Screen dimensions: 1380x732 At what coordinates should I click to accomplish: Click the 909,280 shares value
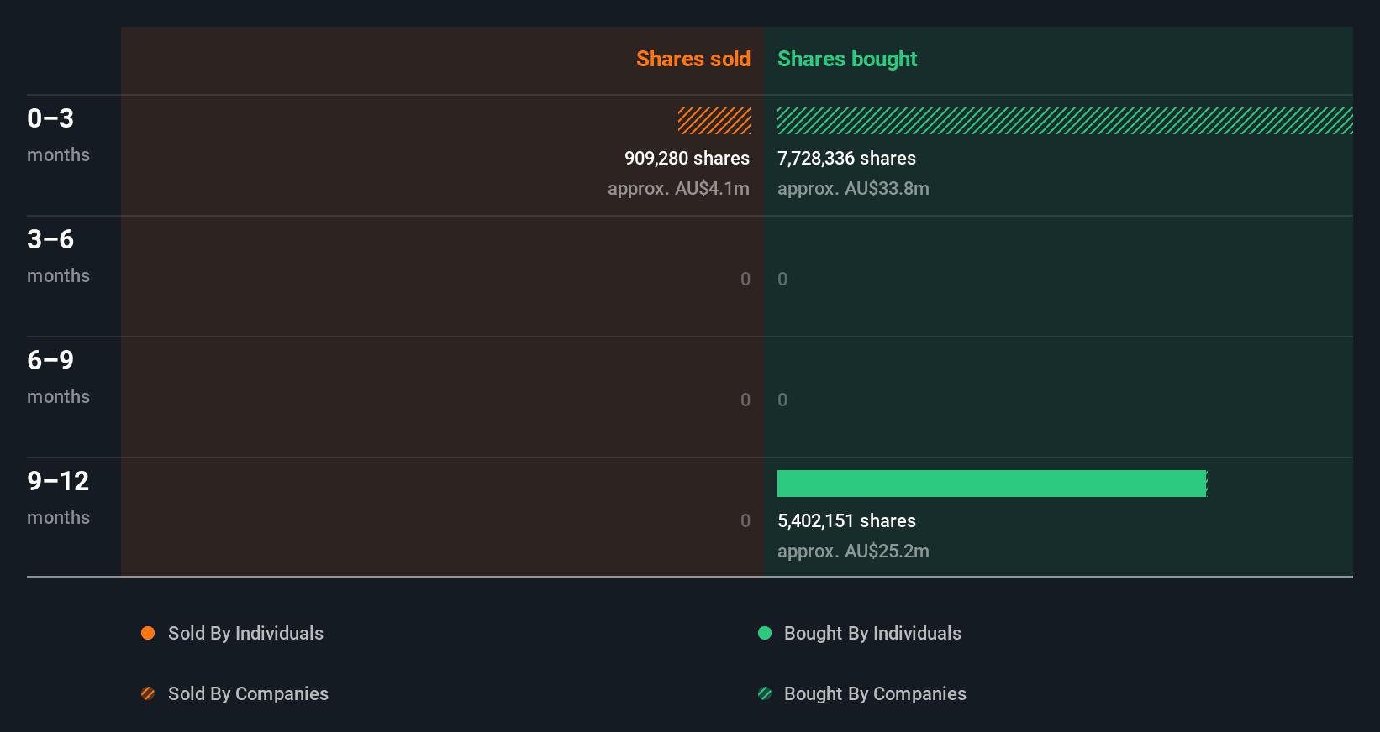[687, 158]
